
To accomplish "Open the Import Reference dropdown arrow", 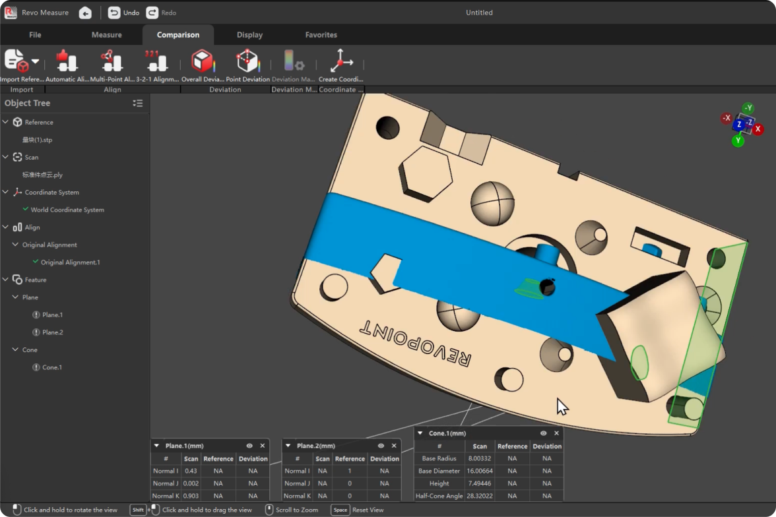I will click(x=35, y=61).
